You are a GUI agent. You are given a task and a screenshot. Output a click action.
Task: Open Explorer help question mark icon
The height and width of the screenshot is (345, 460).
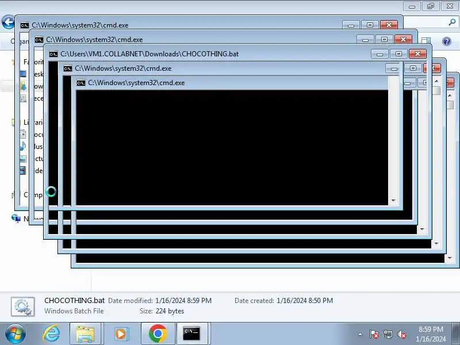tap(447, 41)
